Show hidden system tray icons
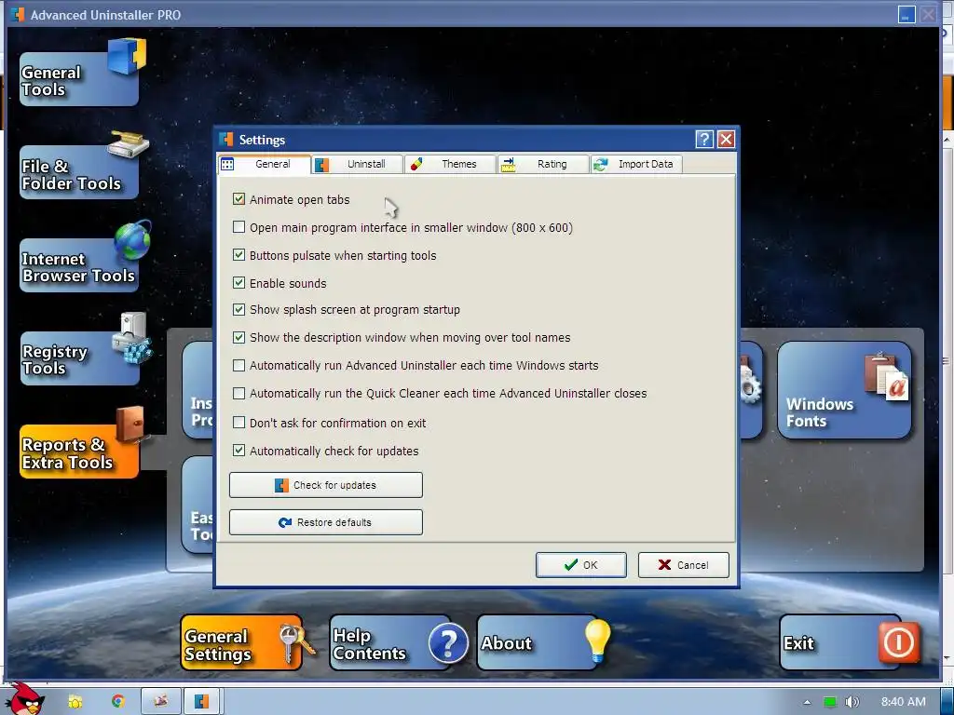 click(807, 702)
